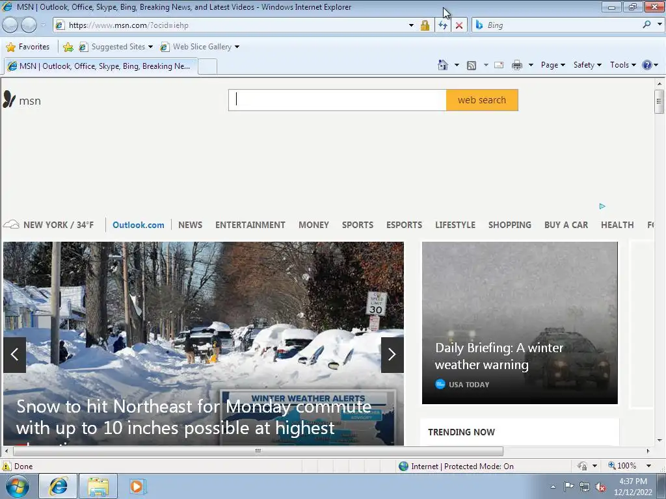Screen dimensions: 666x499
Task: Open the Page menu
Action: (553, 65)
